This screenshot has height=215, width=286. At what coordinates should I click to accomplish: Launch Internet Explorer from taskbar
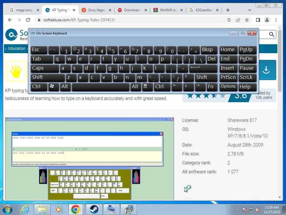[25, 209]
